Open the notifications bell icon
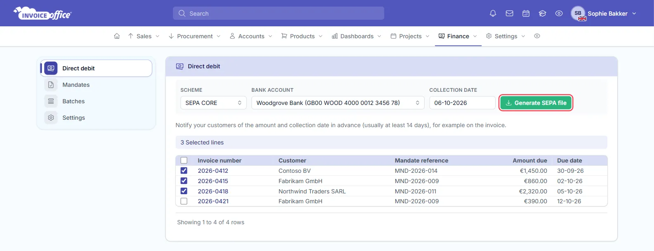The image size is (654, 251). click(493, 14)
